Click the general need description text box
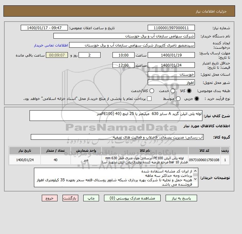 click(x=116, y=116)
